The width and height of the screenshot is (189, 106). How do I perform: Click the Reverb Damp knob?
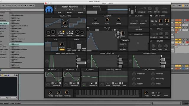tap(160, 46)
